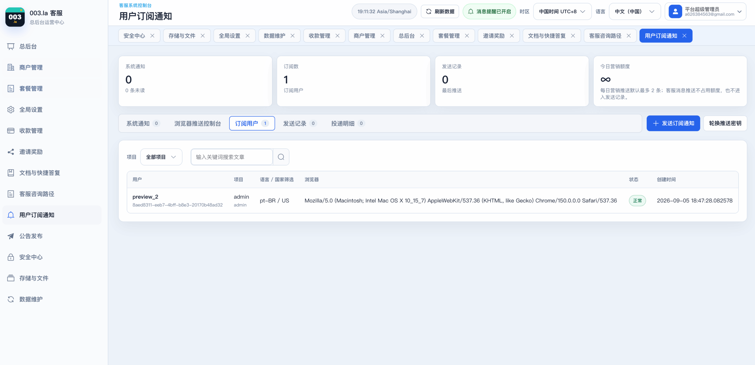This screenshot has height=365, width=755.
Task: Close the active 用户订阅通知 page tab
Action: click(685, 36)
